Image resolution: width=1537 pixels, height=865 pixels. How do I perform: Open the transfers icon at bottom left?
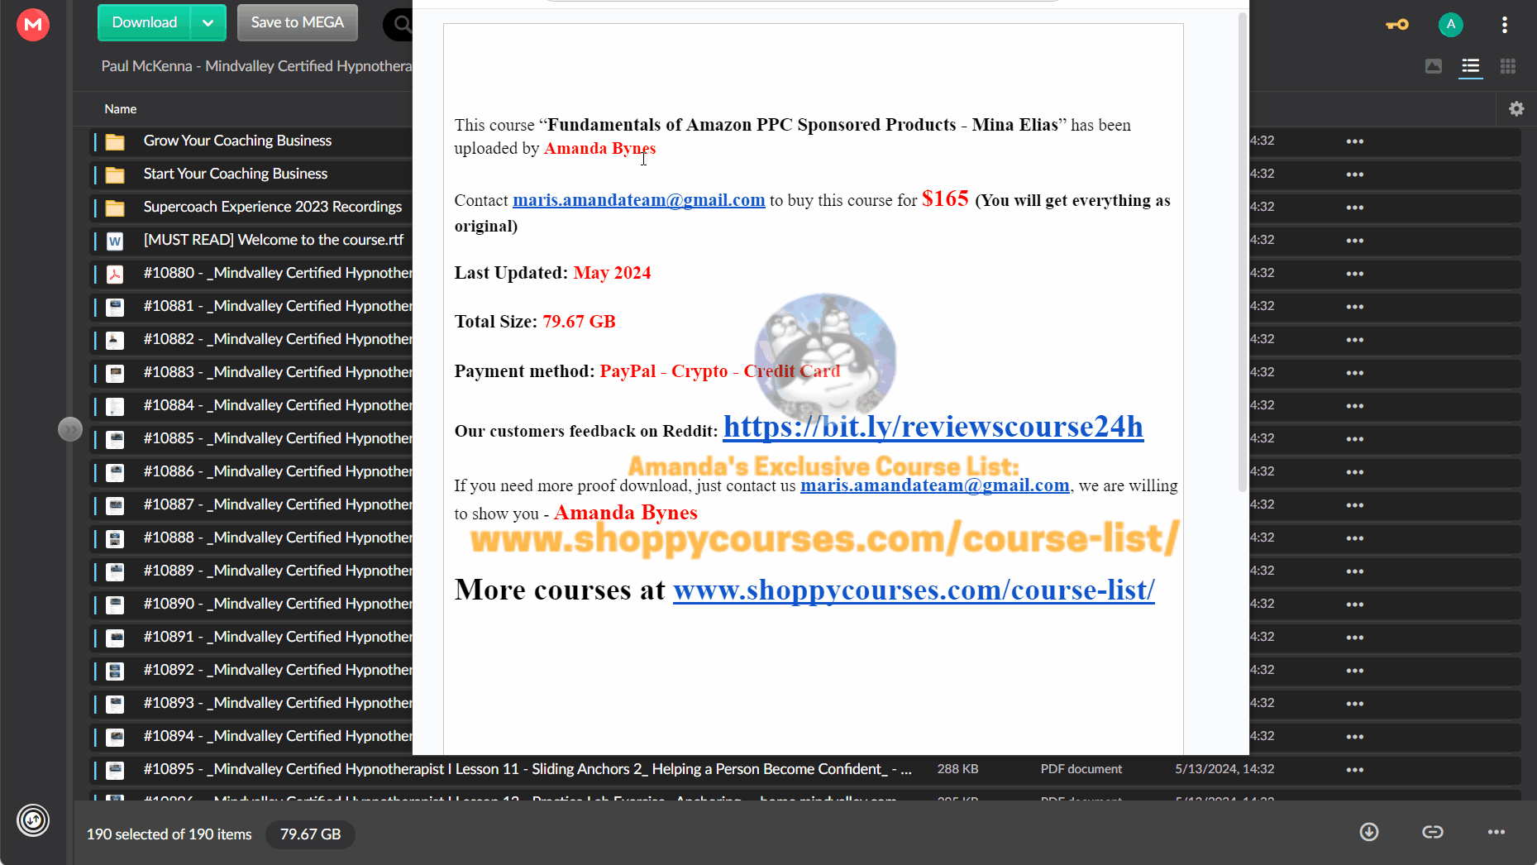point(33,820)
